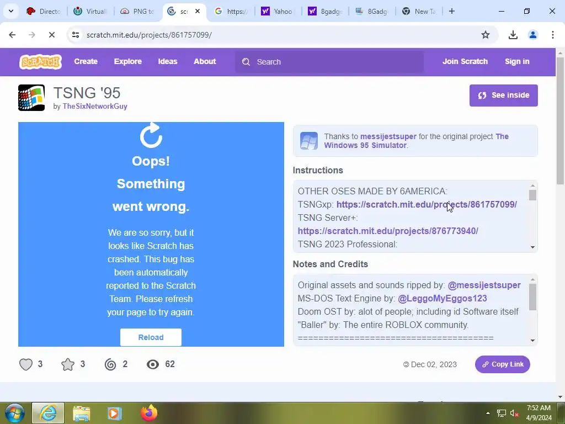Open a new tab with plus button
Viewport: 565px width, 424px height.
tap(452, 11)
